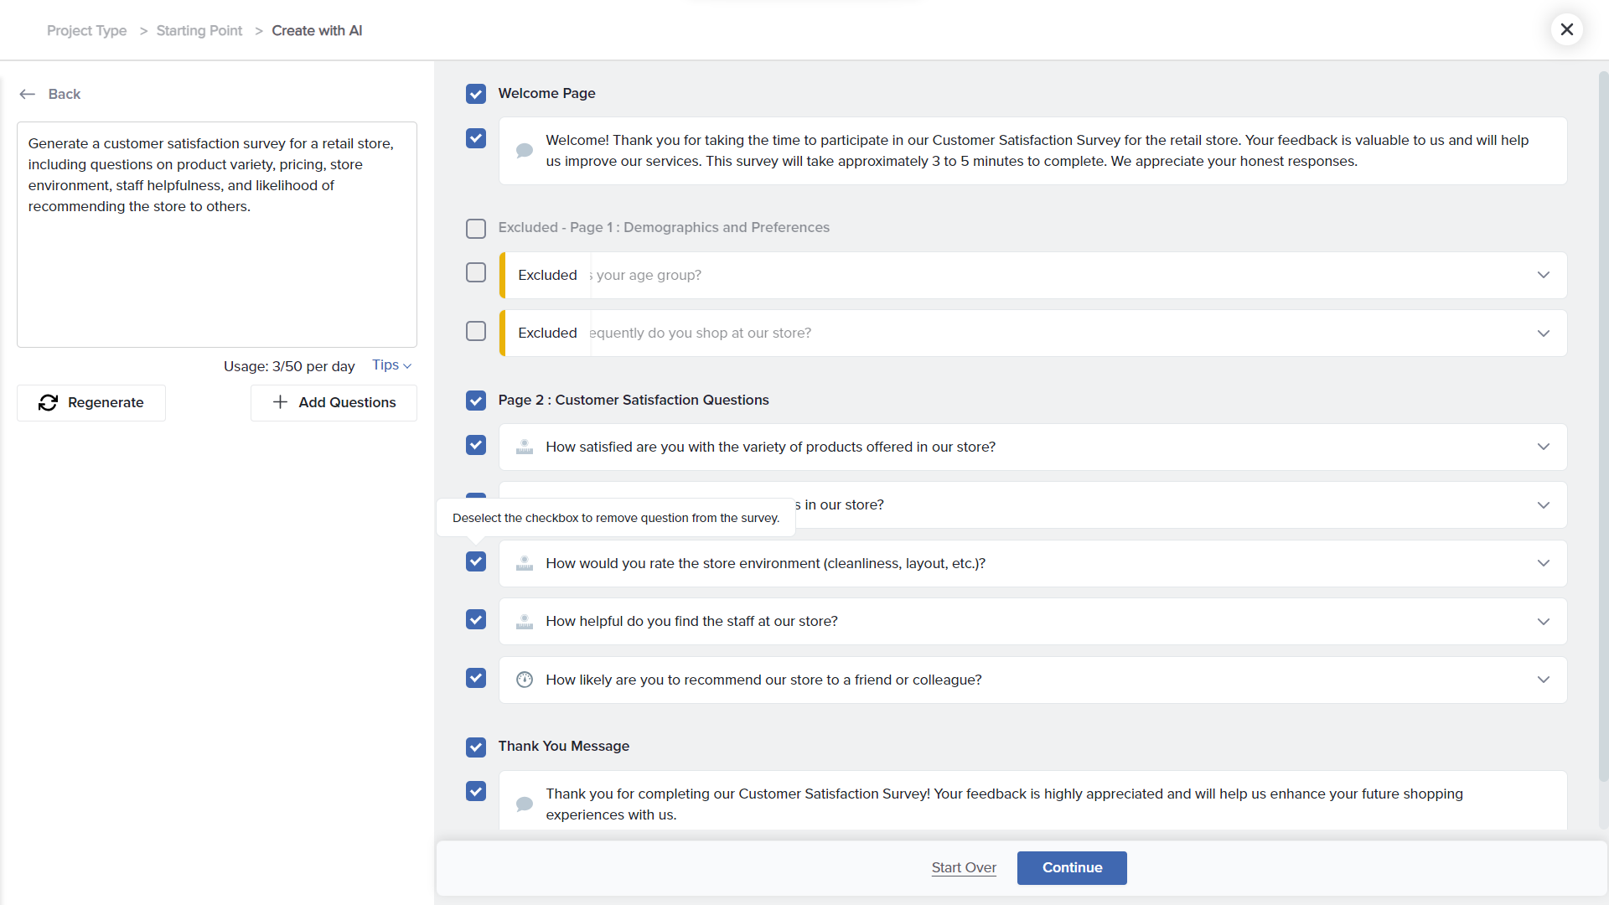The height and width of the screenshot is (905, 1609).
Task: Click the rating icon on staff helpfulness question
Action: coord(525,622)
